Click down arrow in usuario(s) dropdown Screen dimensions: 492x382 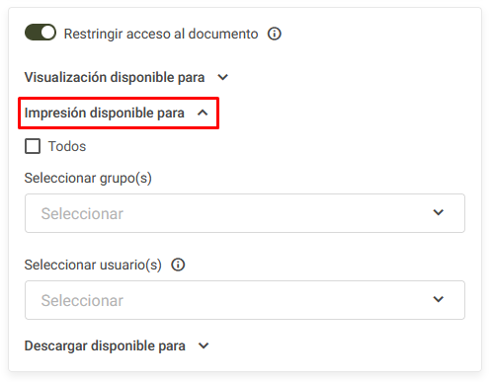[439, 299]
